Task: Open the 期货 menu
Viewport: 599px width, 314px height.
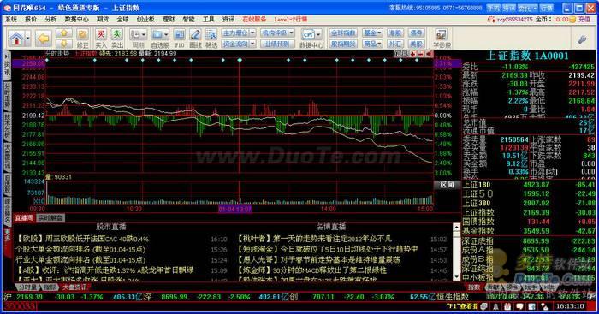Action: coord(103,19)
